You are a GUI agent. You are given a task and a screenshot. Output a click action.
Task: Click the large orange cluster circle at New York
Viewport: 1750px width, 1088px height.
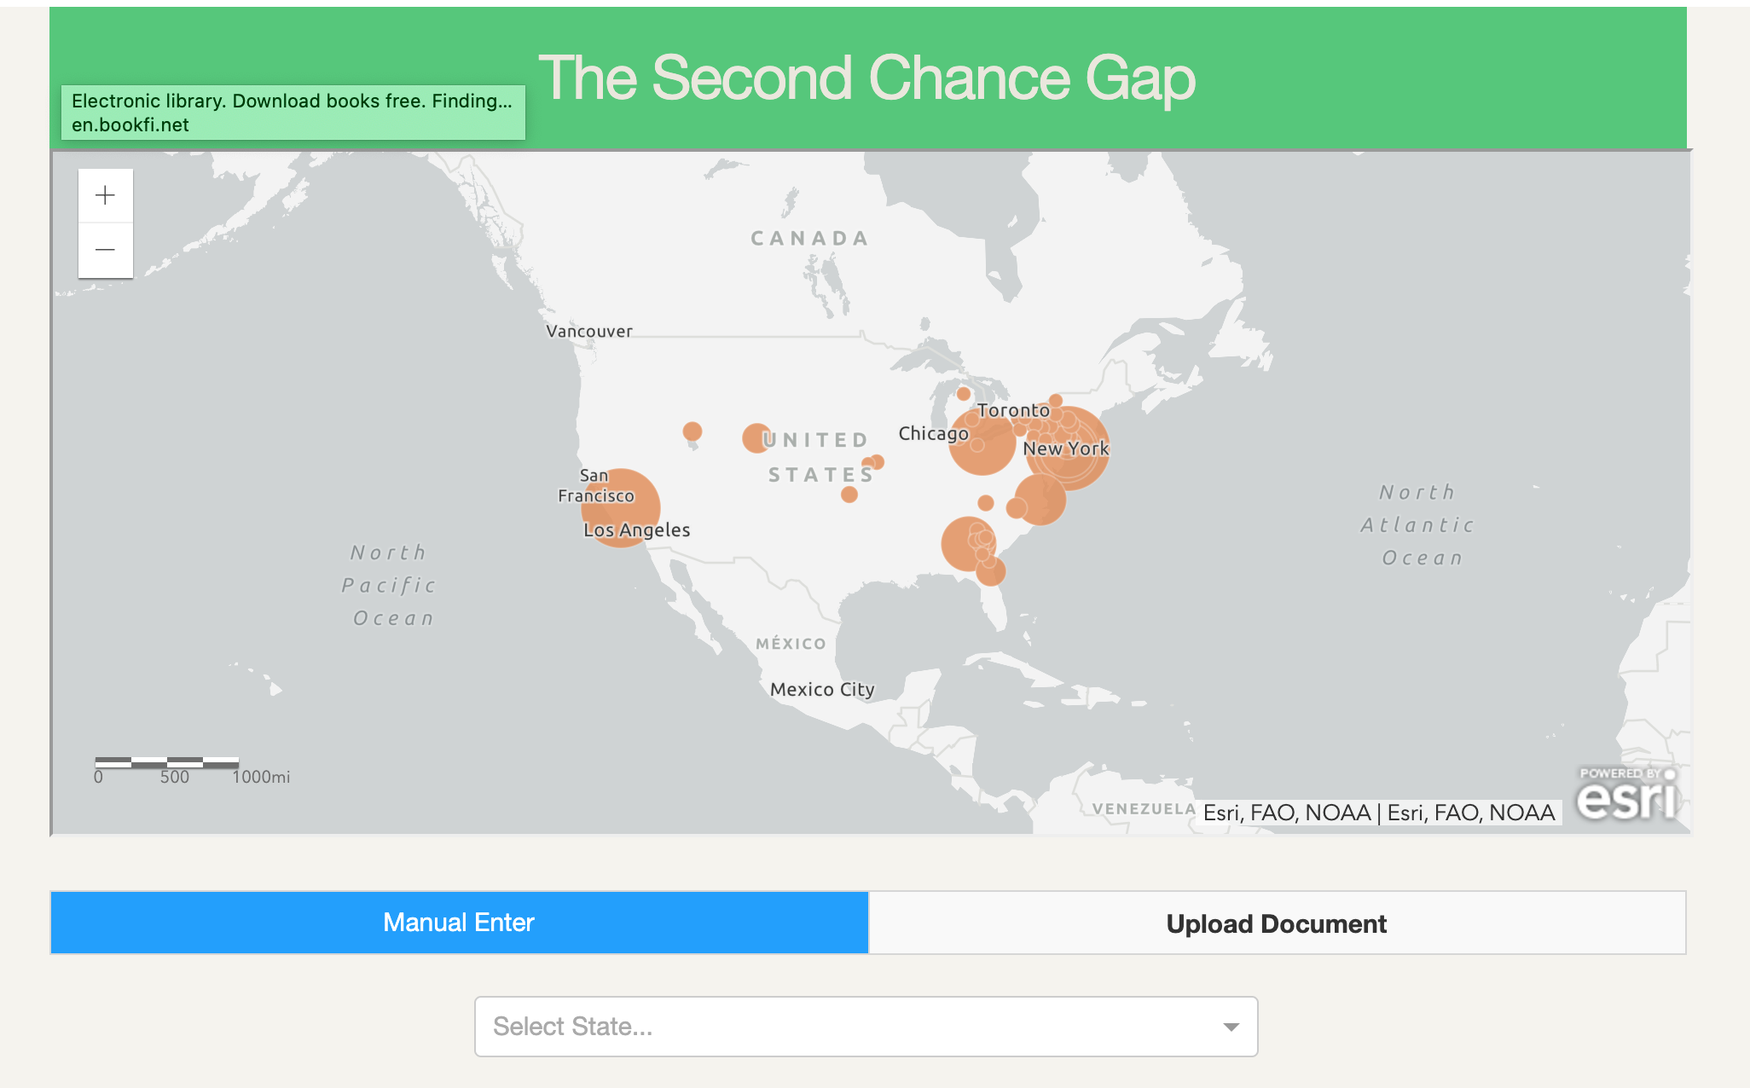[x=1067, y=448]
